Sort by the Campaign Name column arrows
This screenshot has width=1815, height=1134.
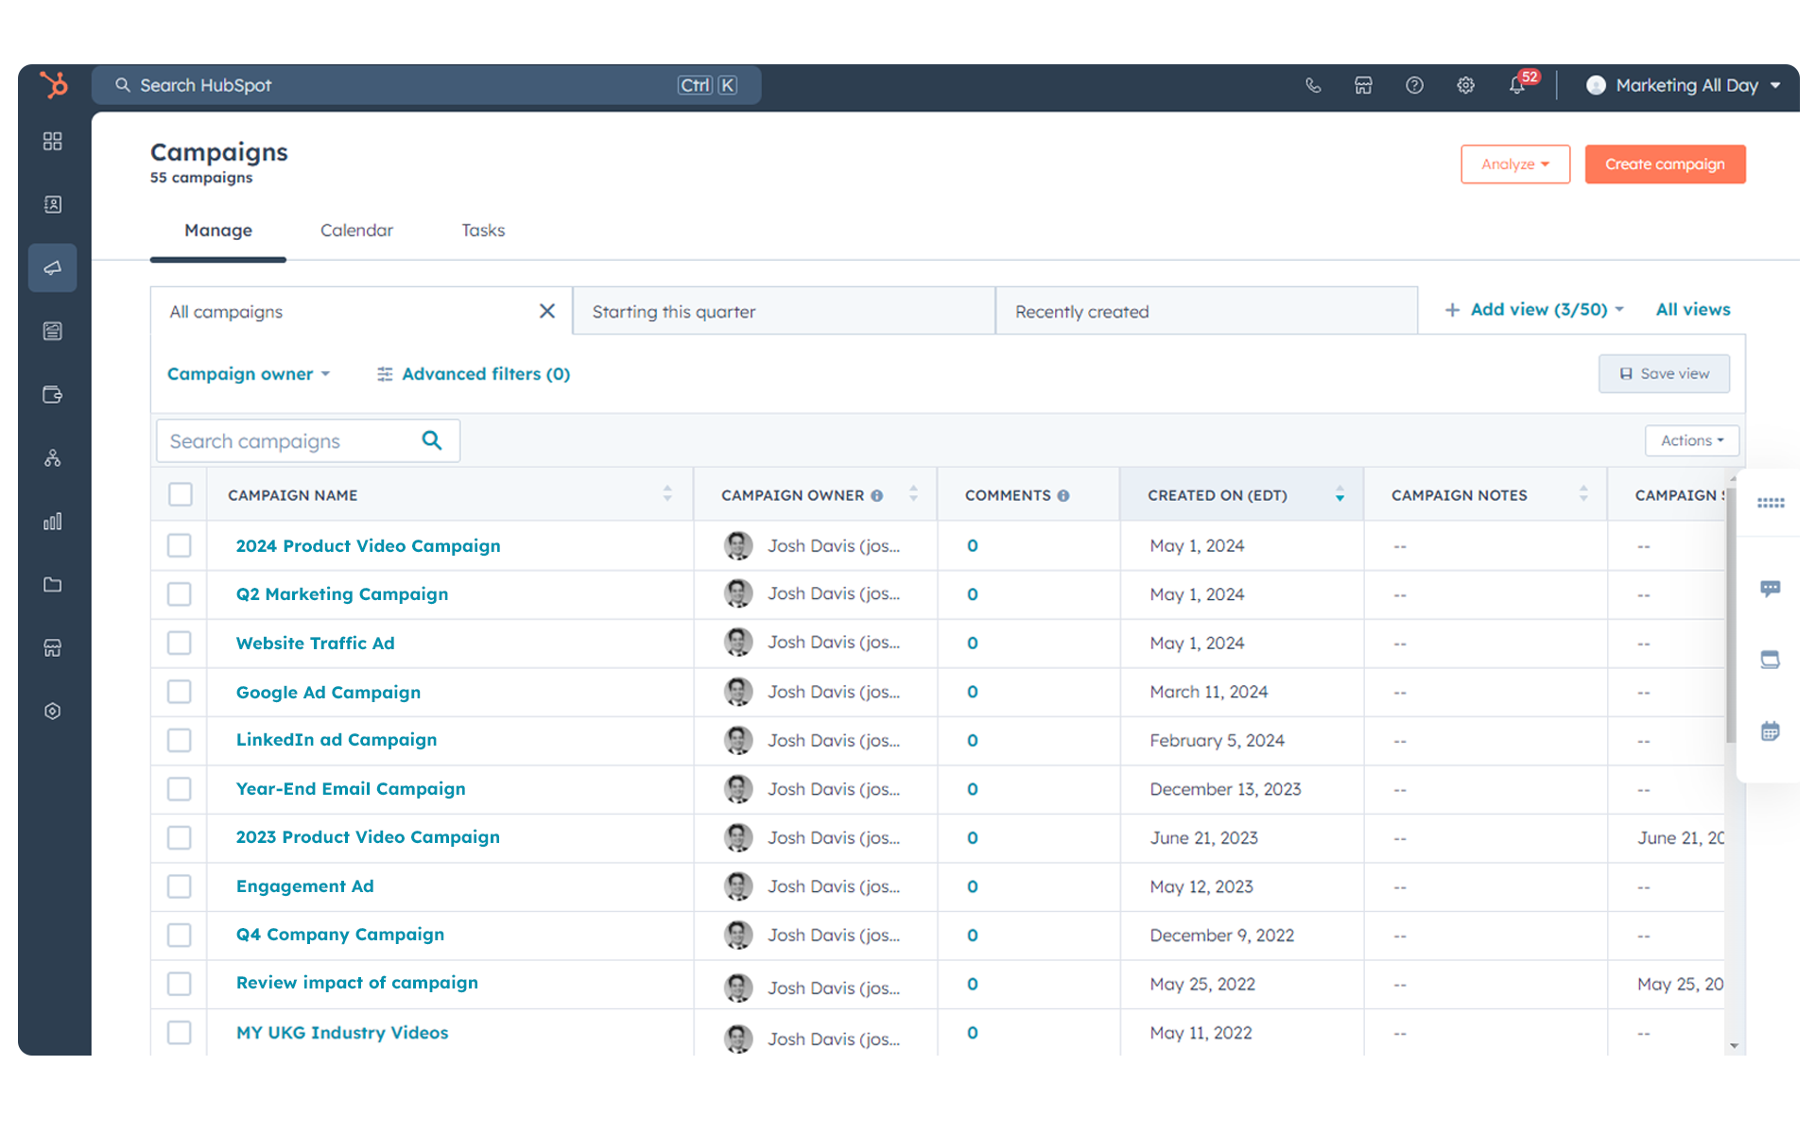pyautogui.click(x=667, y=493)
